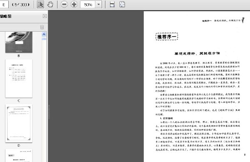Open page thumbnail C
Screen dimensions: 250x162
click(19, 79)
